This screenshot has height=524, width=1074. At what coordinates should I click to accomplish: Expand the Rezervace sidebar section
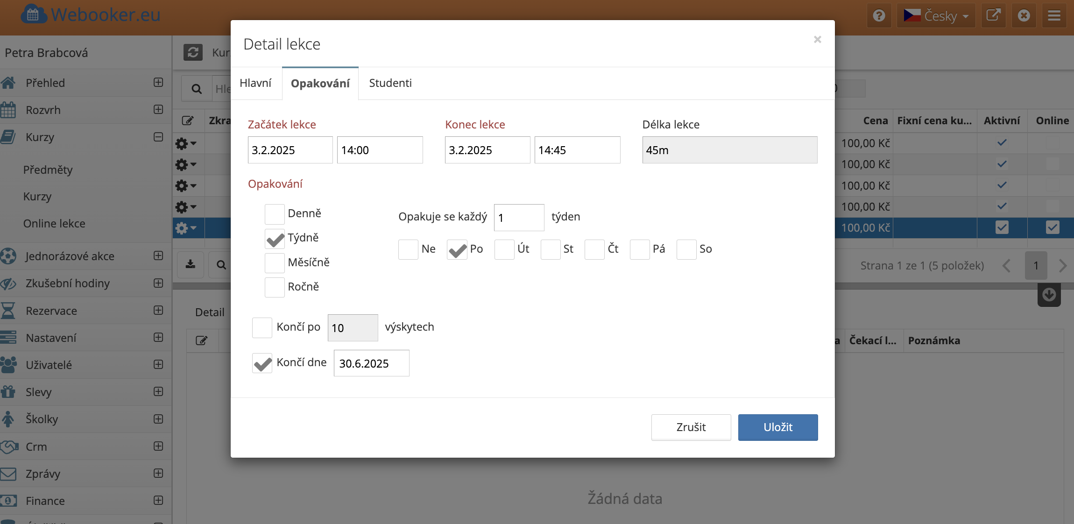(158, 311)
